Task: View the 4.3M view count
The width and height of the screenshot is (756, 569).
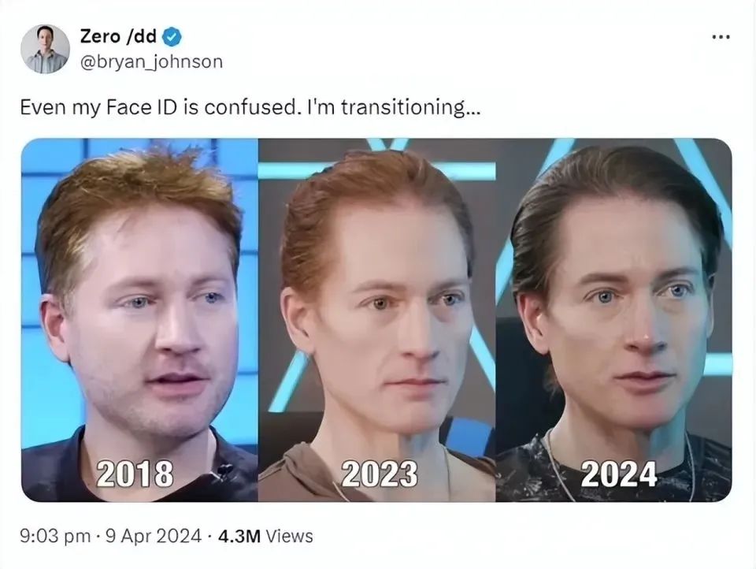Action: 239,536
